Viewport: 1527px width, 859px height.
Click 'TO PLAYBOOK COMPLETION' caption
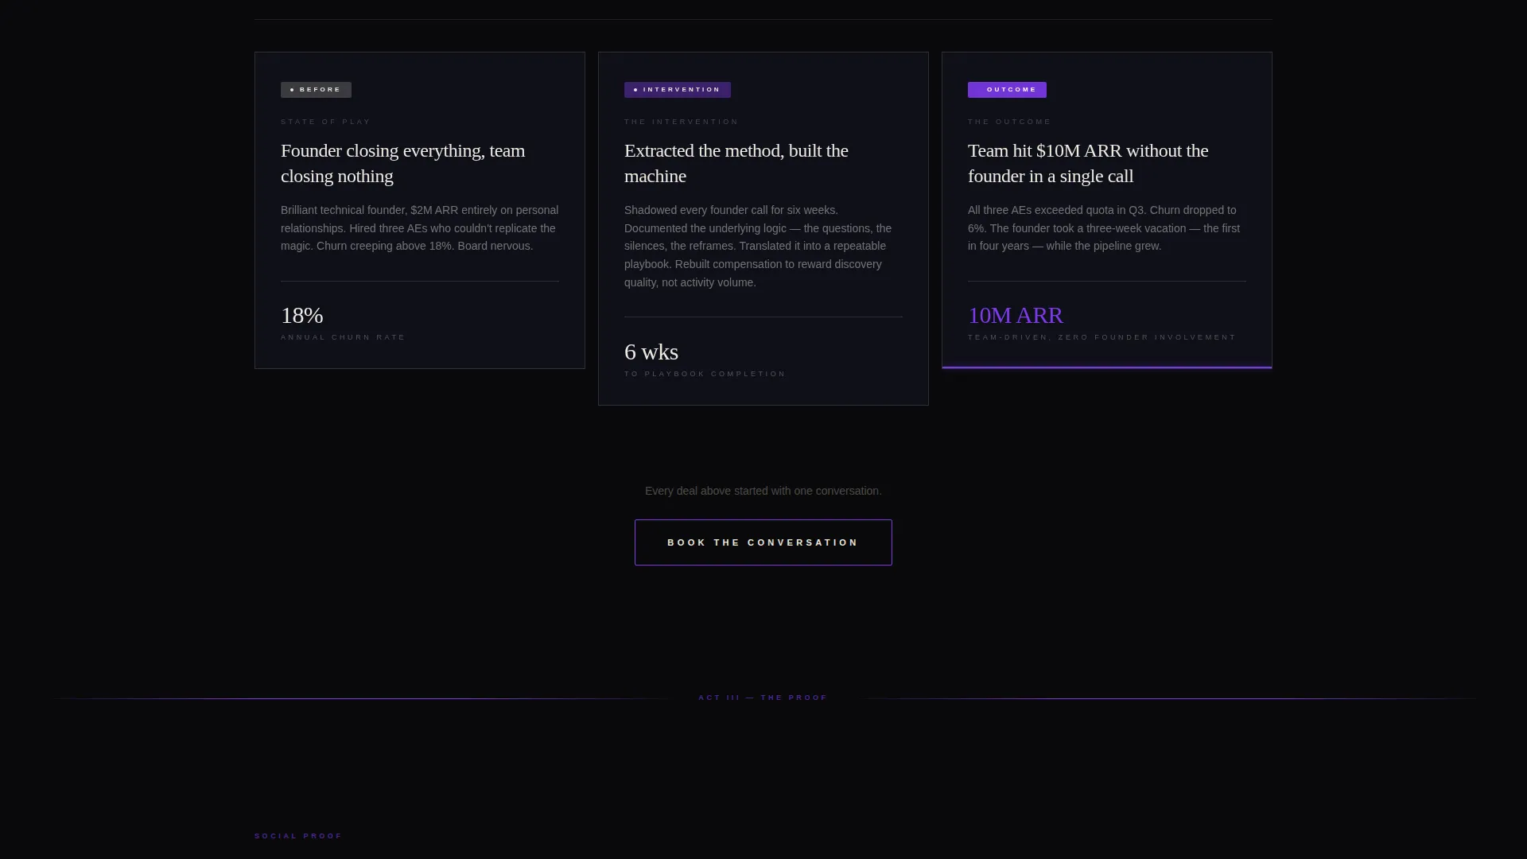(705, 374)
